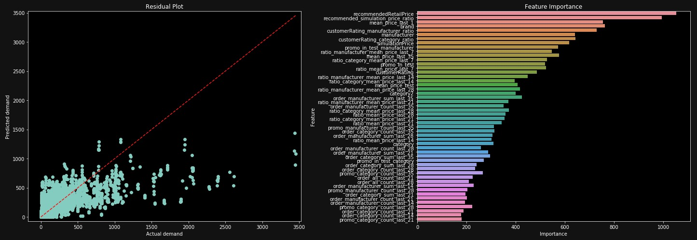This screenshot has height=240, width=697.
Task: Select the recommendedRetailPrice bar
Action: [x=546, y=13]
